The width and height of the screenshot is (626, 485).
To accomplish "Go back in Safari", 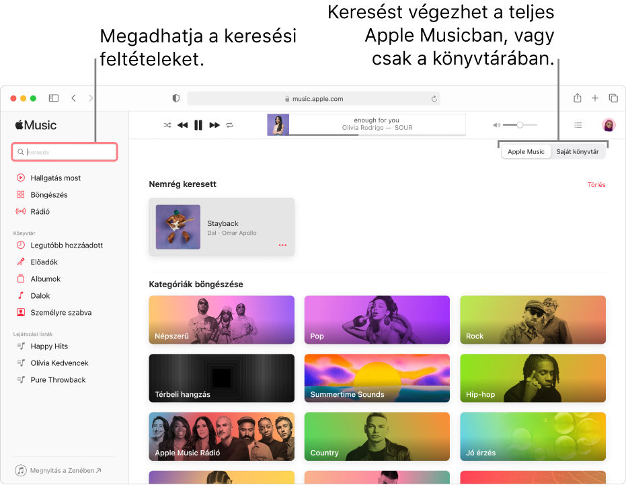I will (73, 98).
